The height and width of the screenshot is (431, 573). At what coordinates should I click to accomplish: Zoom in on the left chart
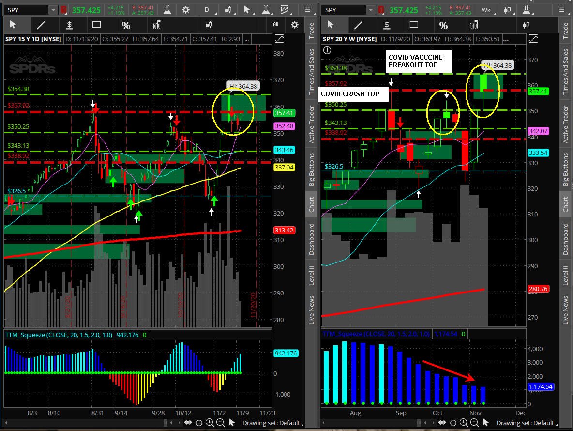click(x=210, y=423)
